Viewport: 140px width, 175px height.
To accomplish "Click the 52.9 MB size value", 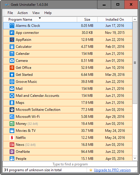I will 87,68.
